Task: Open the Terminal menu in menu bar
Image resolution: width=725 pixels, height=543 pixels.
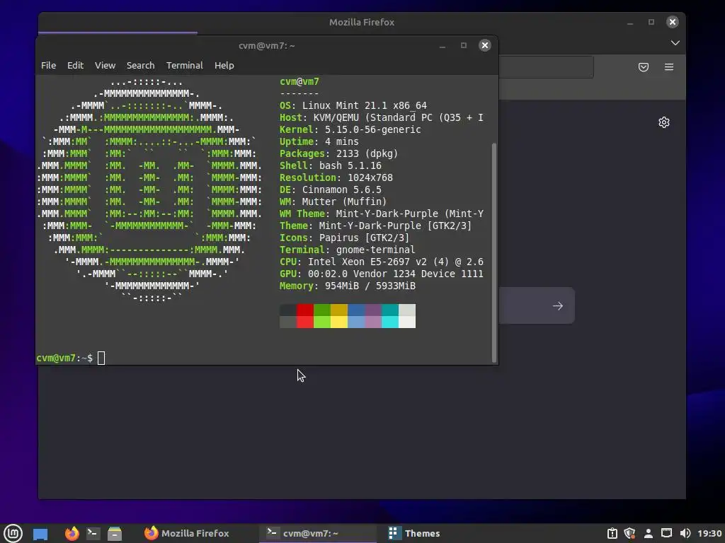Action: tap(185, 66)
